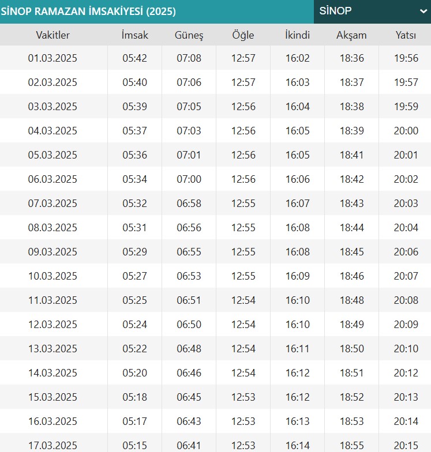Screen dimensions: 431x452
Task: Click the Vakitler column header
Action: 53,35
